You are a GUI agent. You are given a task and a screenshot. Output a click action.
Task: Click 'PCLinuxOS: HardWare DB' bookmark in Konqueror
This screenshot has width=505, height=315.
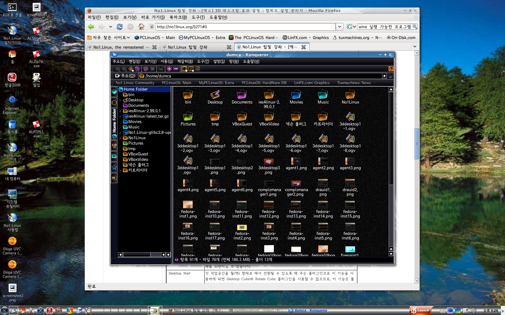pos(264,83)
